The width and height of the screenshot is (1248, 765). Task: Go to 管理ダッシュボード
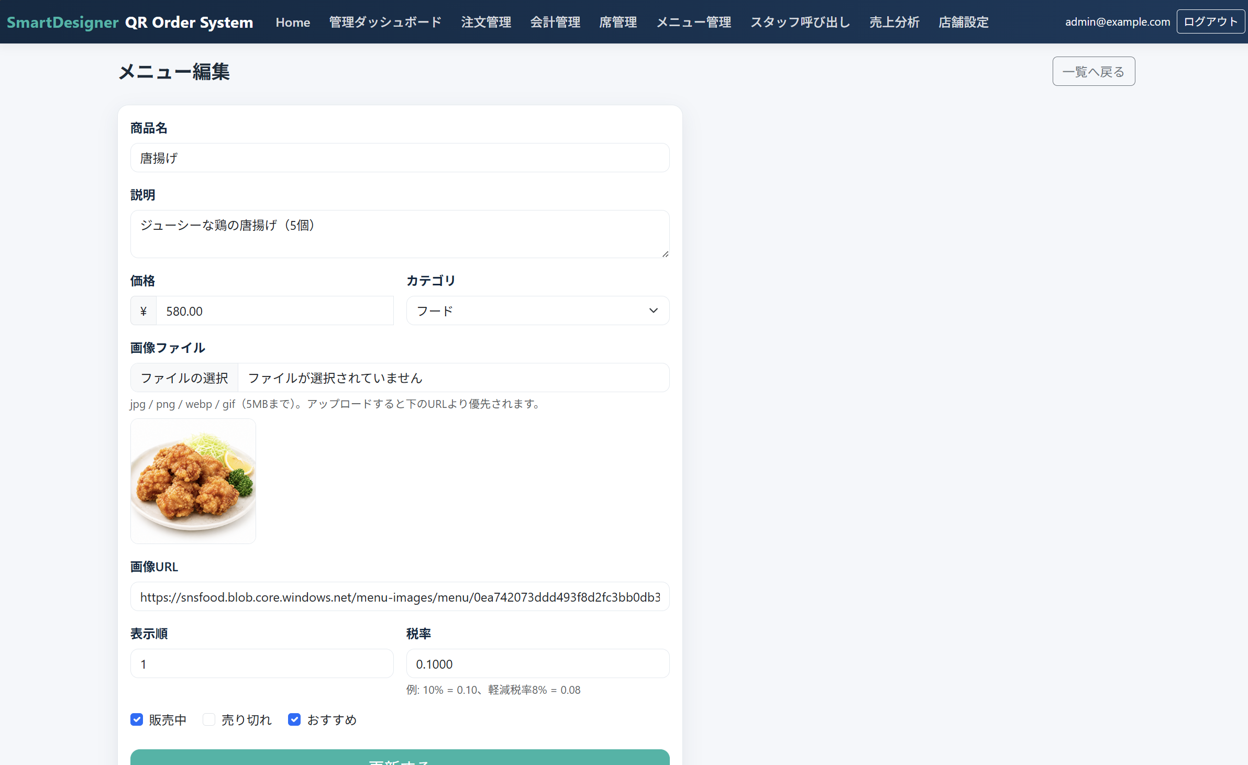point(385,22)
